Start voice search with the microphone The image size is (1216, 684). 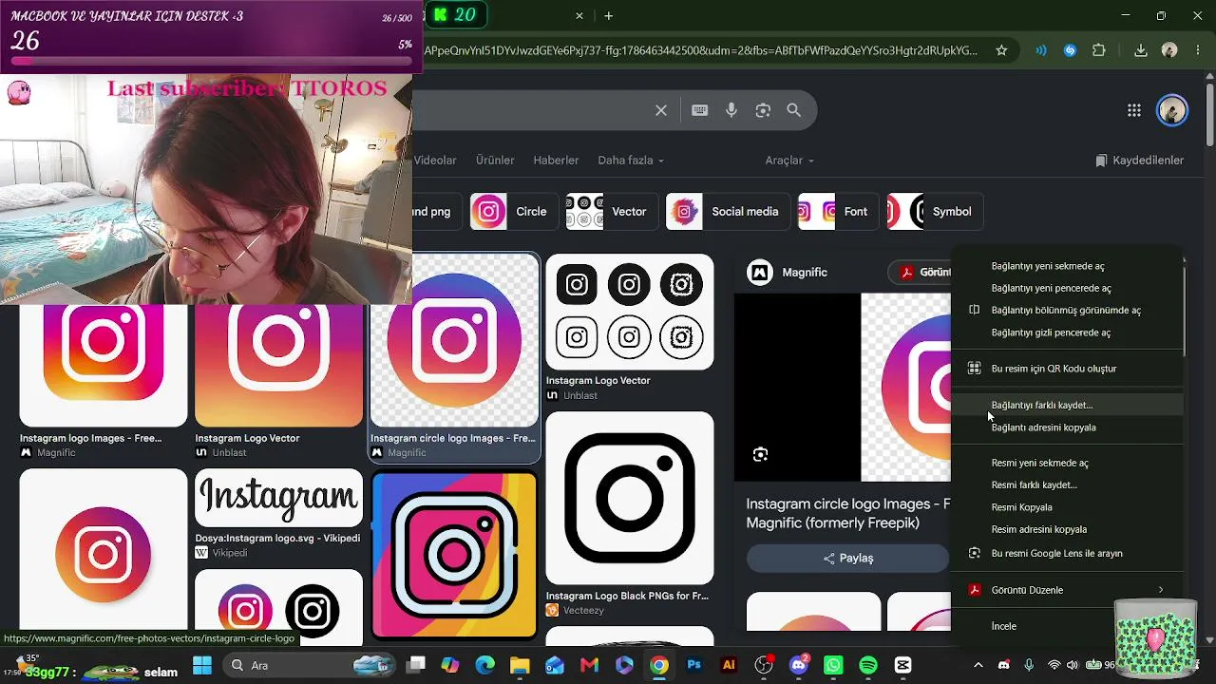click(731, 110)
